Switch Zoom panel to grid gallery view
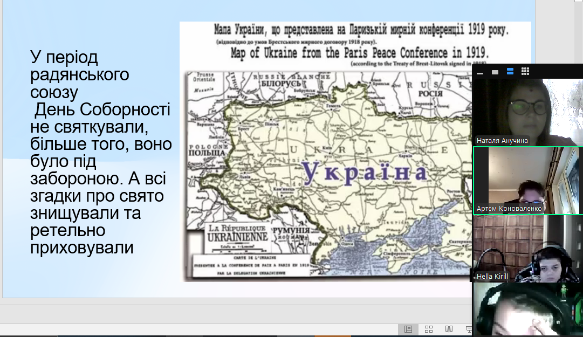583x337 pixels. coord(525,71)
